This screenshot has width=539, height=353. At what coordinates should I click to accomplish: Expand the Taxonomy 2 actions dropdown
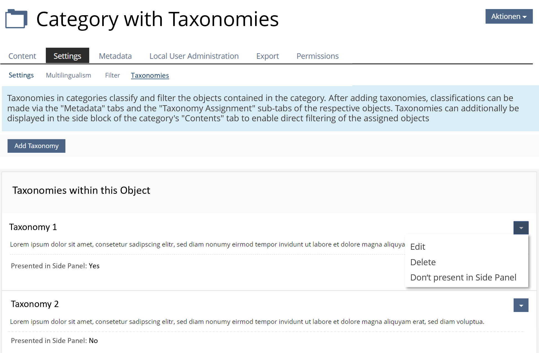pyautogui.click(x=521, y=305)
